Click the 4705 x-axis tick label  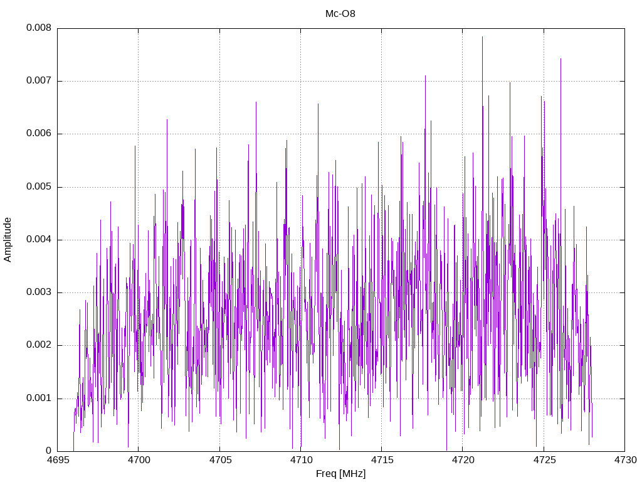[220, 460]
